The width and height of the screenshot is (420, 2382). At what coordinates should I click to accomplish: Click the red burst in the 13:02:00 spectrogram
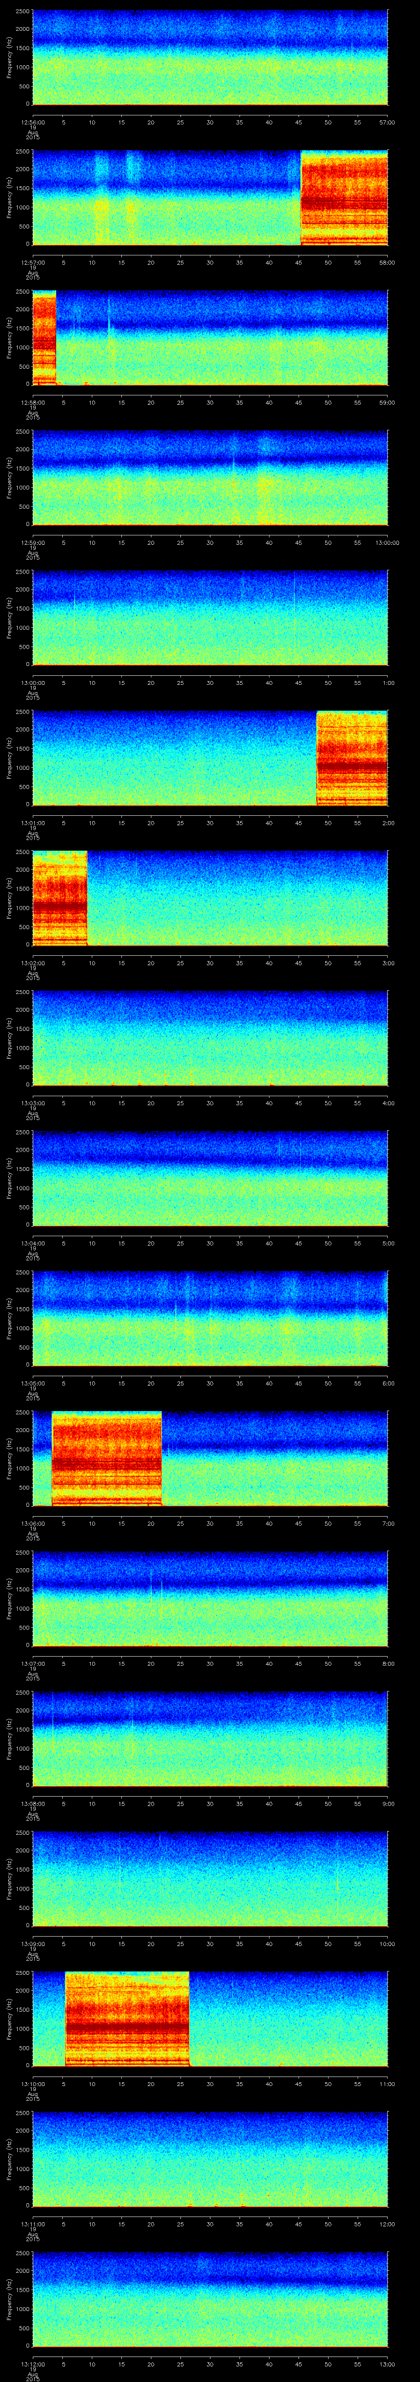click(x=59, y=898)
